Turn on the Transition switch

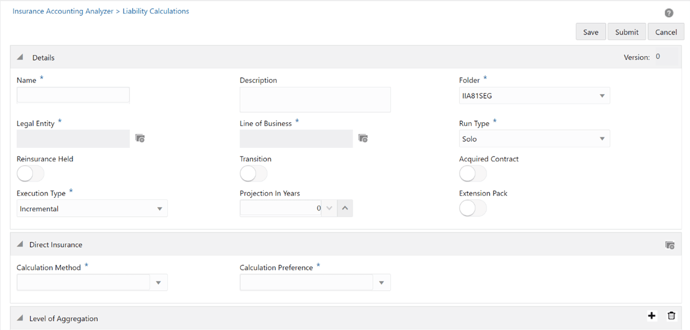pos(253,173)
